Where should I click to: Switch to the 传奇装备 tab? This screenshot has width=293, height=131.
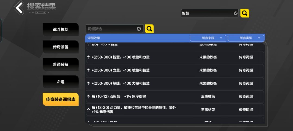click(x=60, y=47)
